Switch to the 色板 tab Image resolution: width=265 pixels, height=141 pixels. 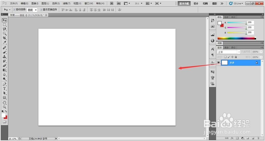point(226,17)
